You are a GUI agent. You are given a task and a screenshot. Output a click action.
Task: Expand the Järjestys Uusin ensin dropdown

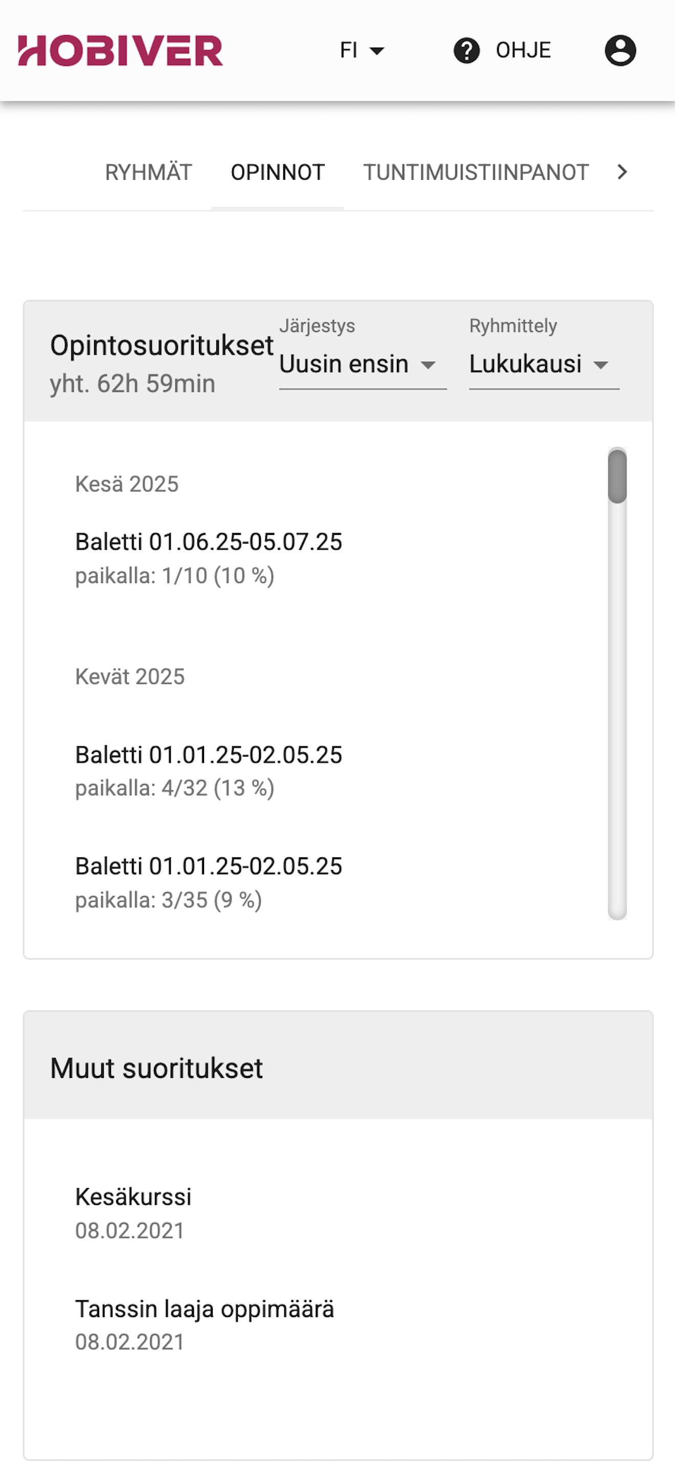(363, 364)
